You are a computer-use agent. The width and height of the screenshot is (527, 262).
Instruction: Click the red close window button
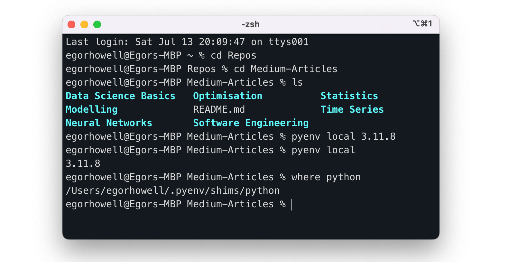pyautogui.click(x=71, y=24)
